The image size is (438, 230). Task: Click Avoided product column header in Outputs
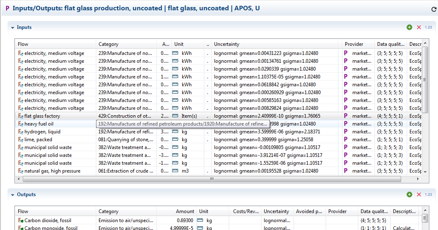pyautogui.click(x=309, y=211)
